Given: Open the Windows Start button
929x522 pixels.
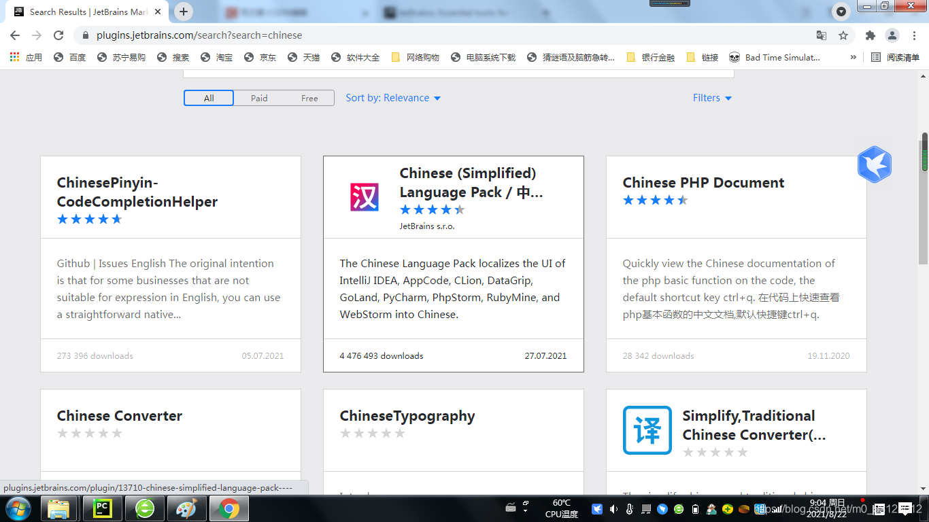Looking at the screenshot, I should (18, 508).
